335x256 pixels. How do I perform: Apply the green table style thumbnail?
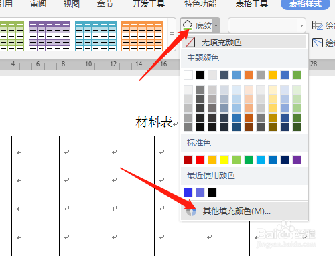(11, 35)
